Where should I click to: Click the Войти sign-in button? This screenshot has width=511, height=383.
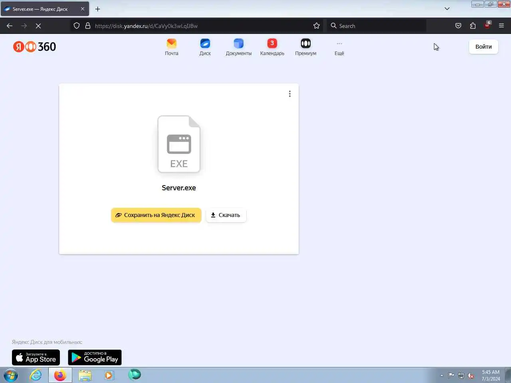pyautogui.click(x=483, y=47)
